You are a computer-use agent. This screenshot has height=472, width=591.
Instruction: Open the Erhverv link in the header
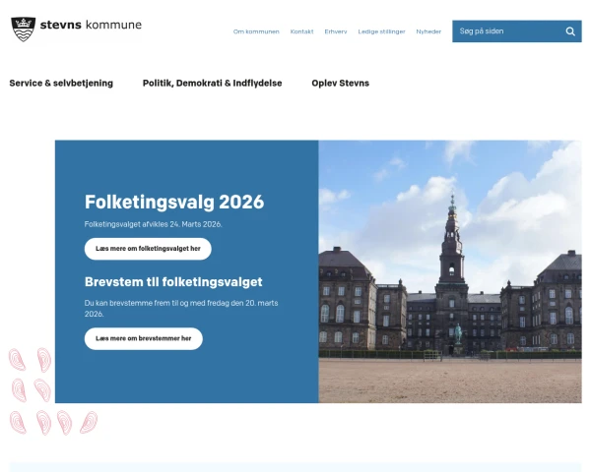pos(336,31)
